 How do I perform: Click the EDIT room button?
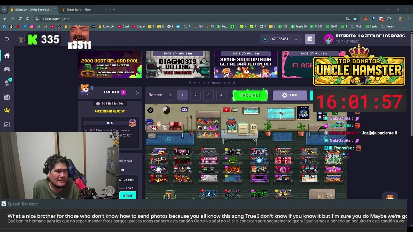point(290,95)
